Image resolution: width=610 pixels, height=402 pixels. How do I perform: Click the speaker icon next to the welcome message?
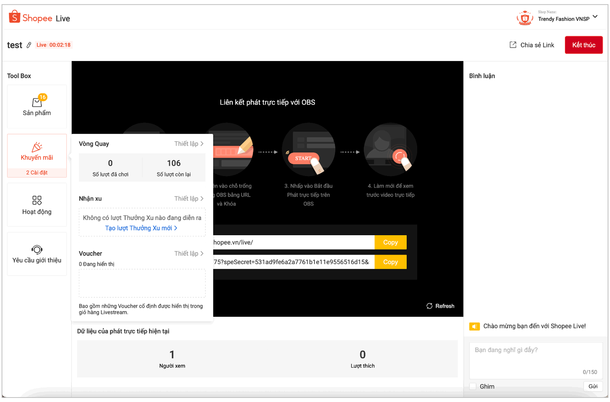474,326
